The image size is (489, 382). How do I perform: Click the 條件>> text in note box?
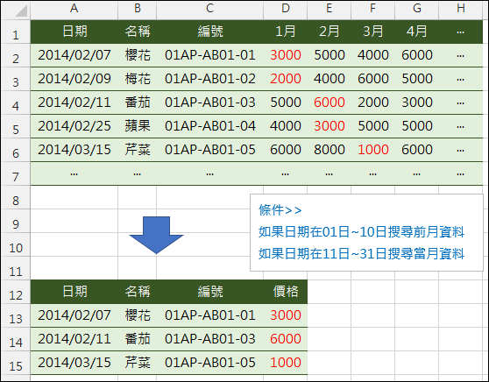280,210
